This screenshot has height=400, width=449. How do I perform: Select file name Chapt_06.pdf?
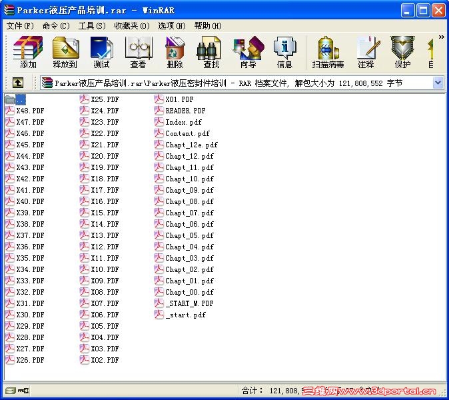coord(190,225)
